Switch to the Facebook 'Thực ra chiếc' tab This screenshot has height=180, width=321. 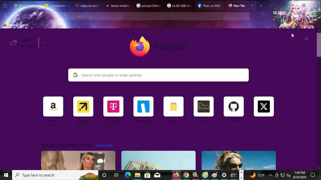click(x=210, y=5)
